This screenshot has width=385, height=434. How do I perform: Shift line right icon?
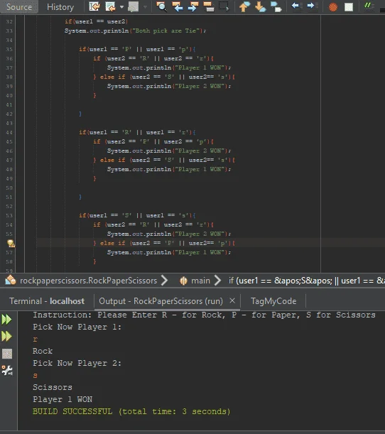313,6
